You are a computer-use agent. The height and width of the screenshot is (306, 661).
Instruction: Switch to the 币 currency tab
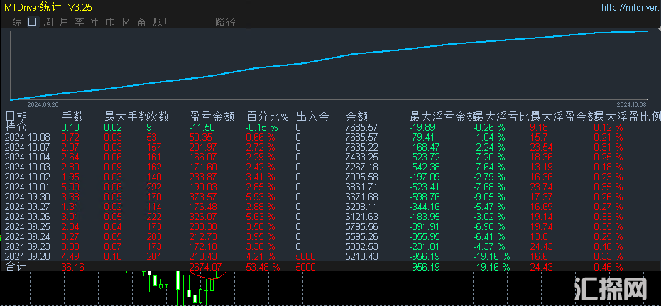tap(110, 22)
